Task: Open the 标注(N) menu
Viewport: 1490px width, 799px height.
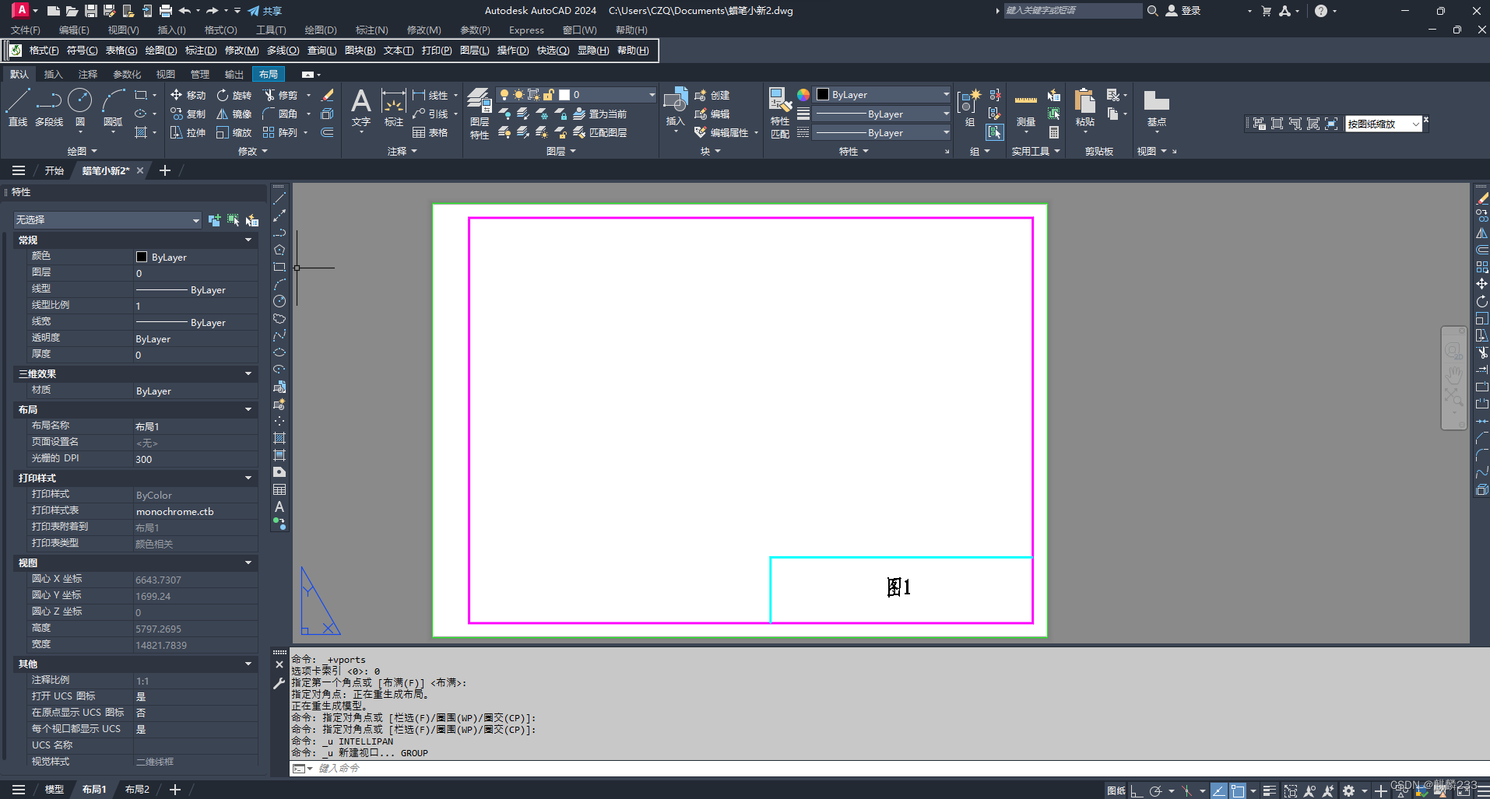Action: click(x=371, y=30)
